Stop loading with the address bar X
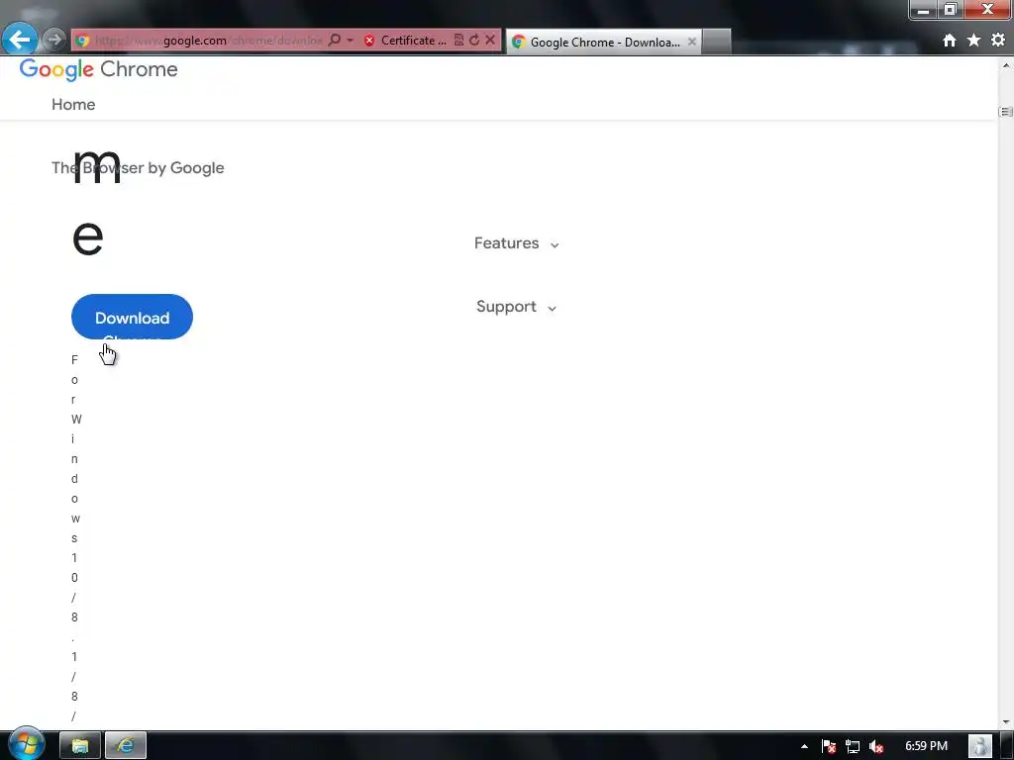 tap(490, 40)
